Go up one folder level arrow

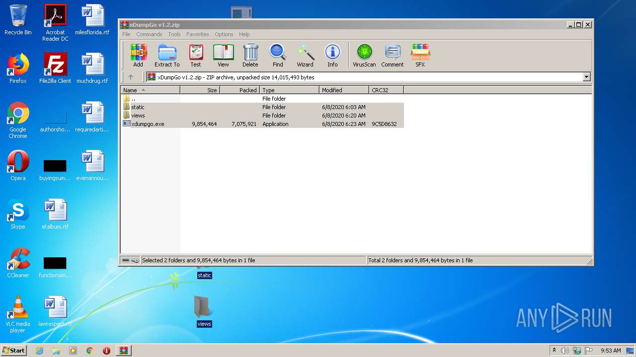[131, 77]
